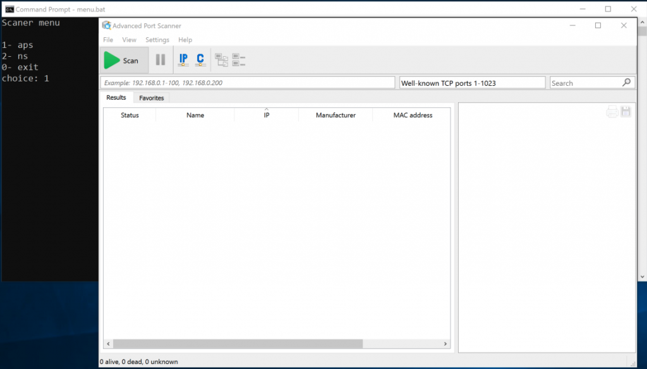This screenshot has height=369, width=647.
Task: Click the IP subnet toolbar icon
Action: click(183, 60)
